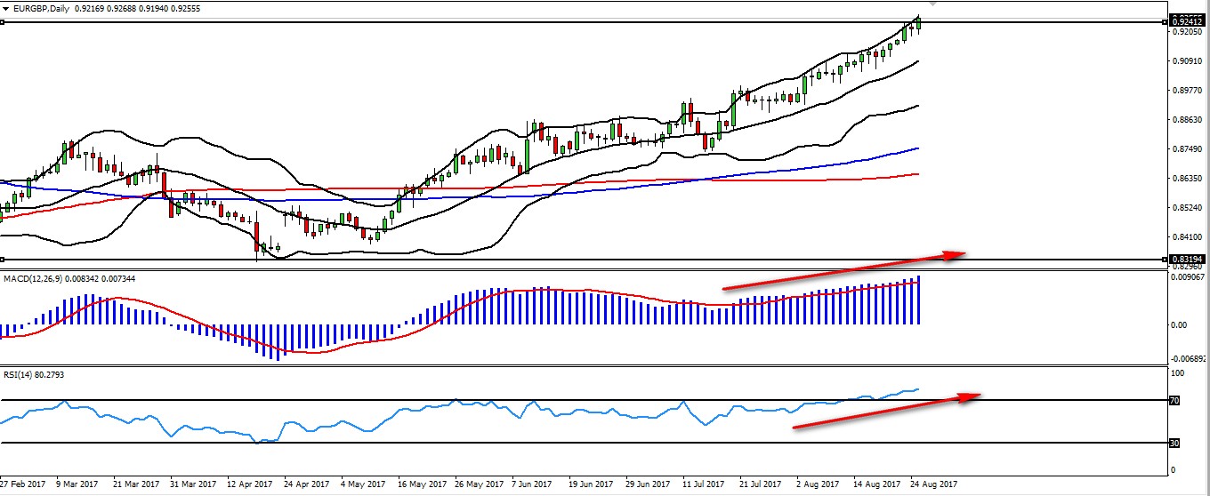Click the latest green candlestick at top
The image size is (1210, 496).
pyautogui.click(x=918, y=23)
